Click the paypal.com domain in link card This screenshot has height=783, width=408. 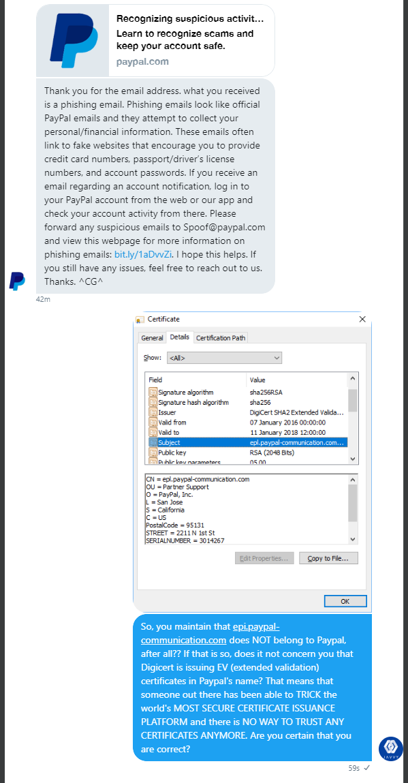pos(142,62)
